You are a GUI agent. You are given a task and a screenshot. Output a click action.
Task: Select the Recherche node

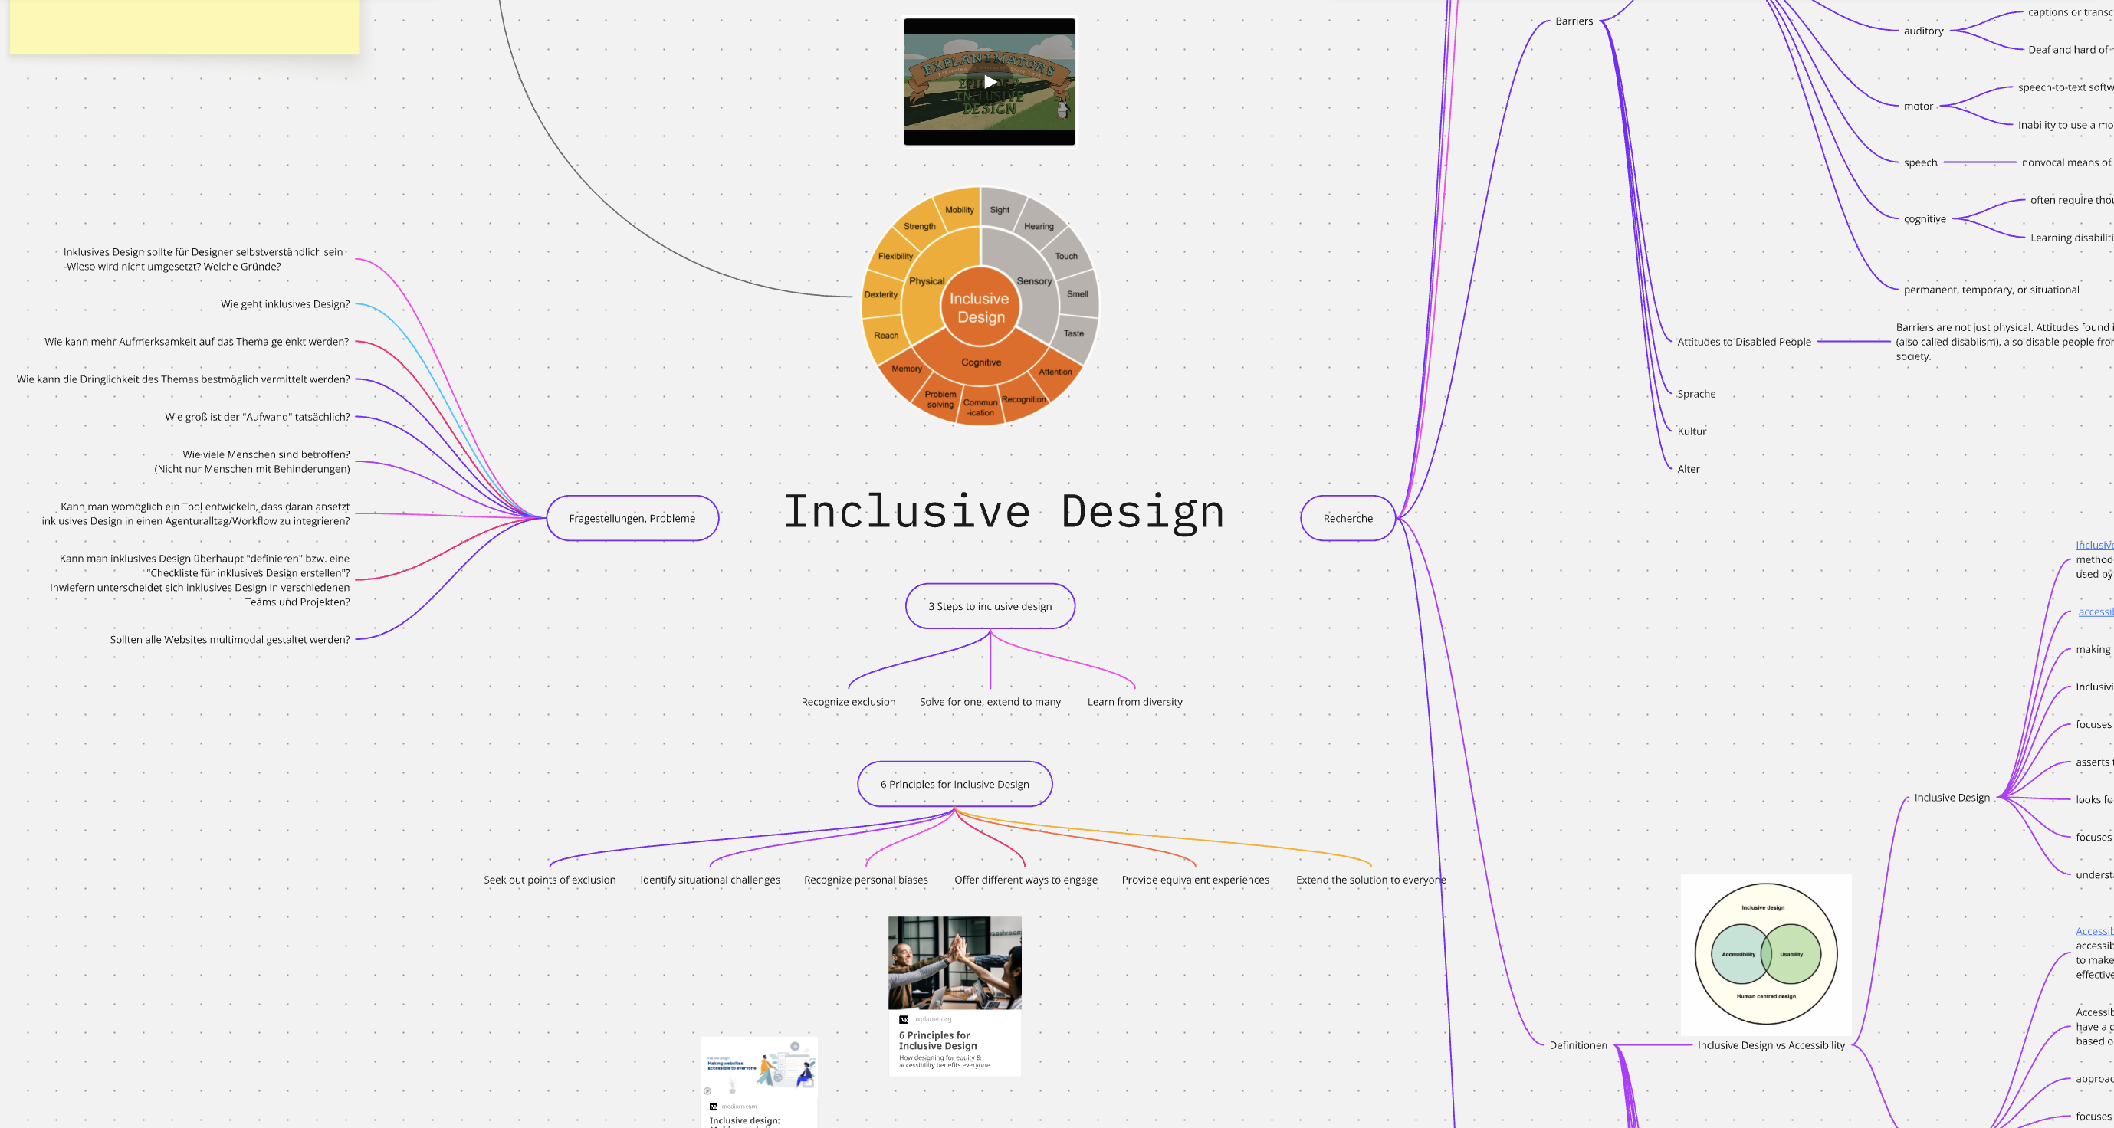coord(1348,518)
